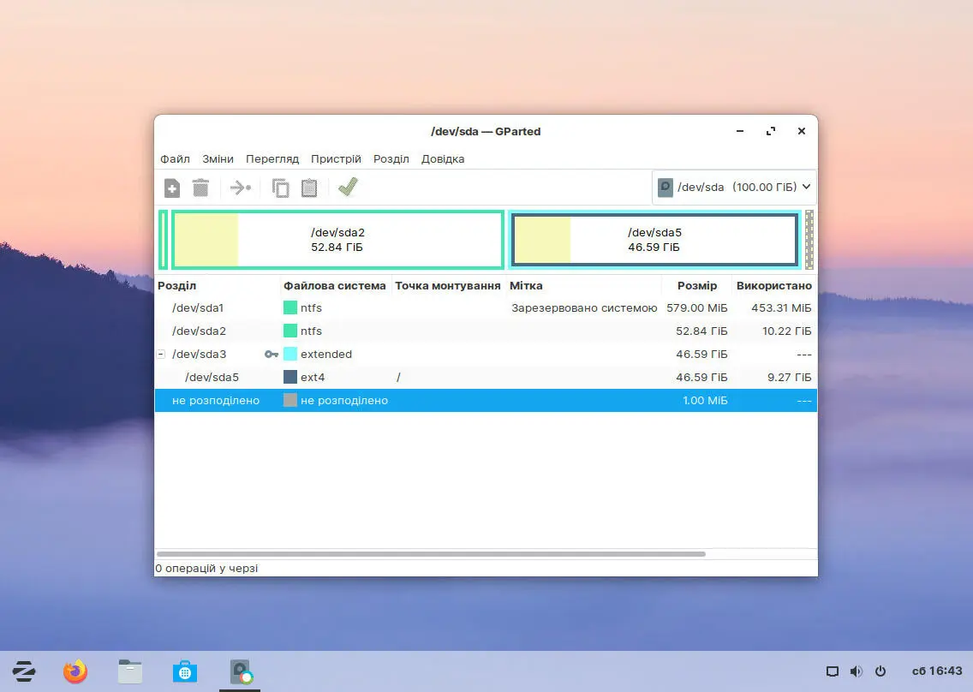Viewport: 973px width, 692px height.
Task: Select the /dev/sda1 row
Action: coord(486,307)
